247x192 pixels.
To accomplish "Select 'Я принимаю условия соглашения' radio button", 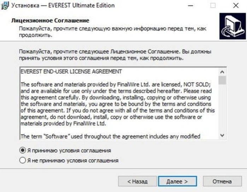I will coord(23,150).
